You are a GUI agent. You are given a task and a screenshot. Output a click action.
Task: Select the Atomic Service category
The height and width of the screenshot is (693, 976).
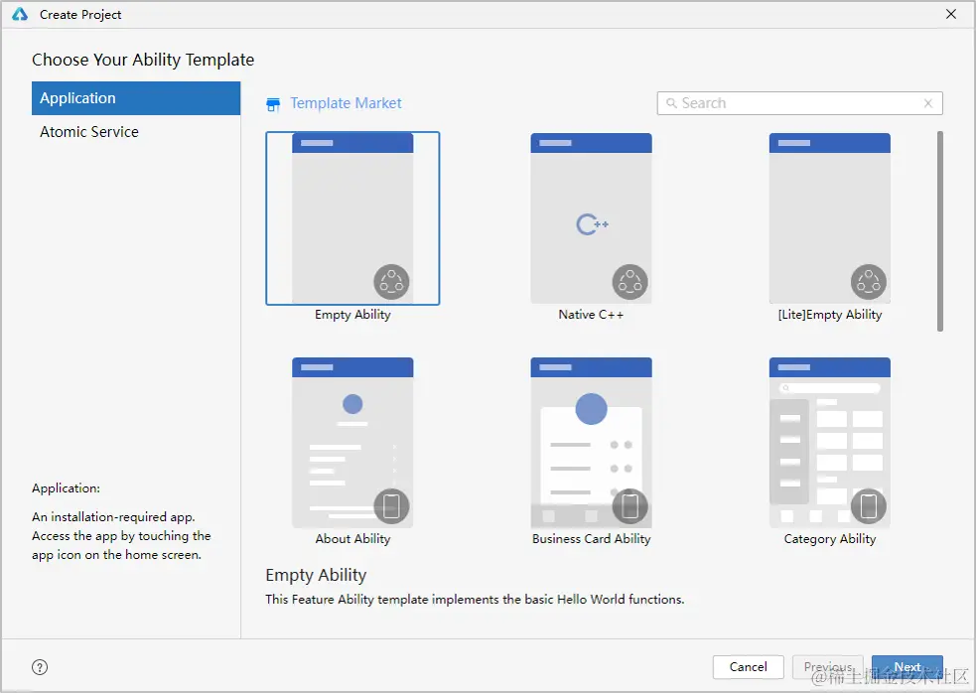tap(136, 132)
